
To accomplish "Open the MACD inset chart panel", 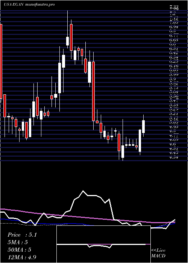I will point(103,244).
